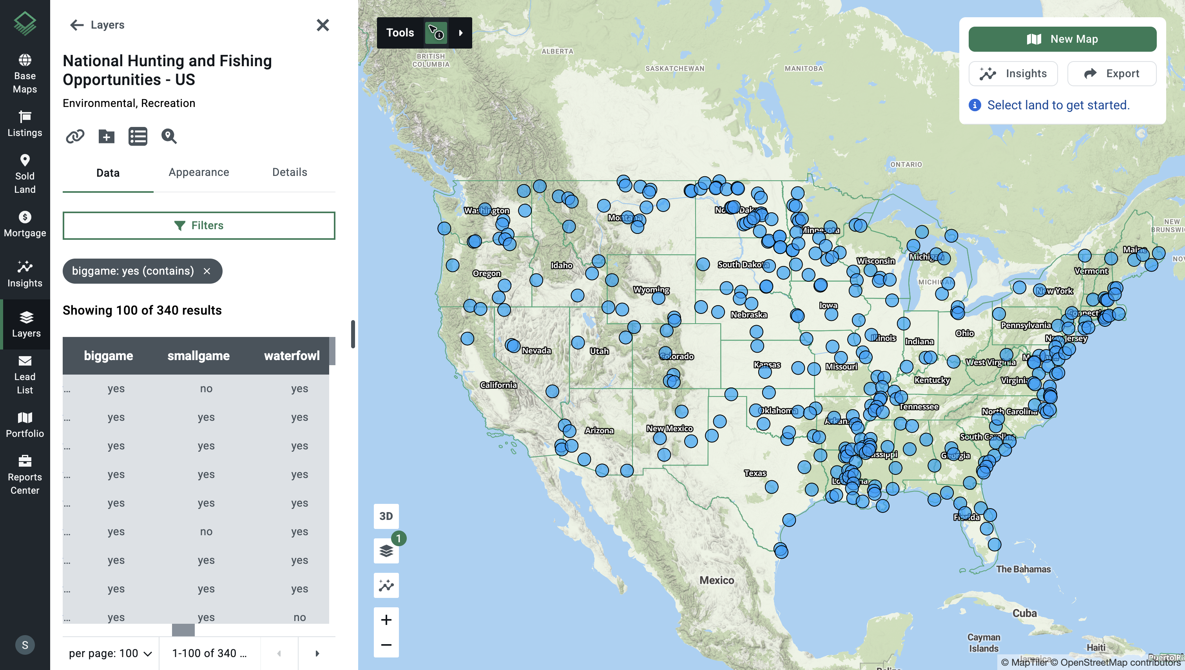Click the add to folder icon
1185x670 pixels.
tap(106, 136)
